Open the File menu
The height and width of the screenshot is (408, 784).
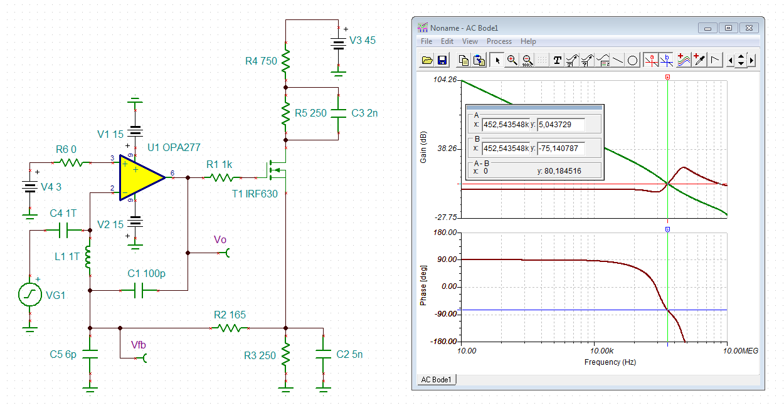426,41
